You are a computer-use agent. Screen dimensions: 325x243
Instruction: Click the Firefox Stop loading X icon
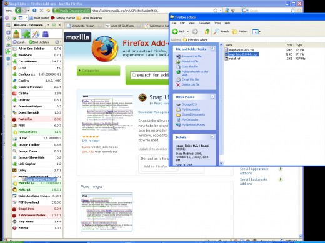(41, 11)
